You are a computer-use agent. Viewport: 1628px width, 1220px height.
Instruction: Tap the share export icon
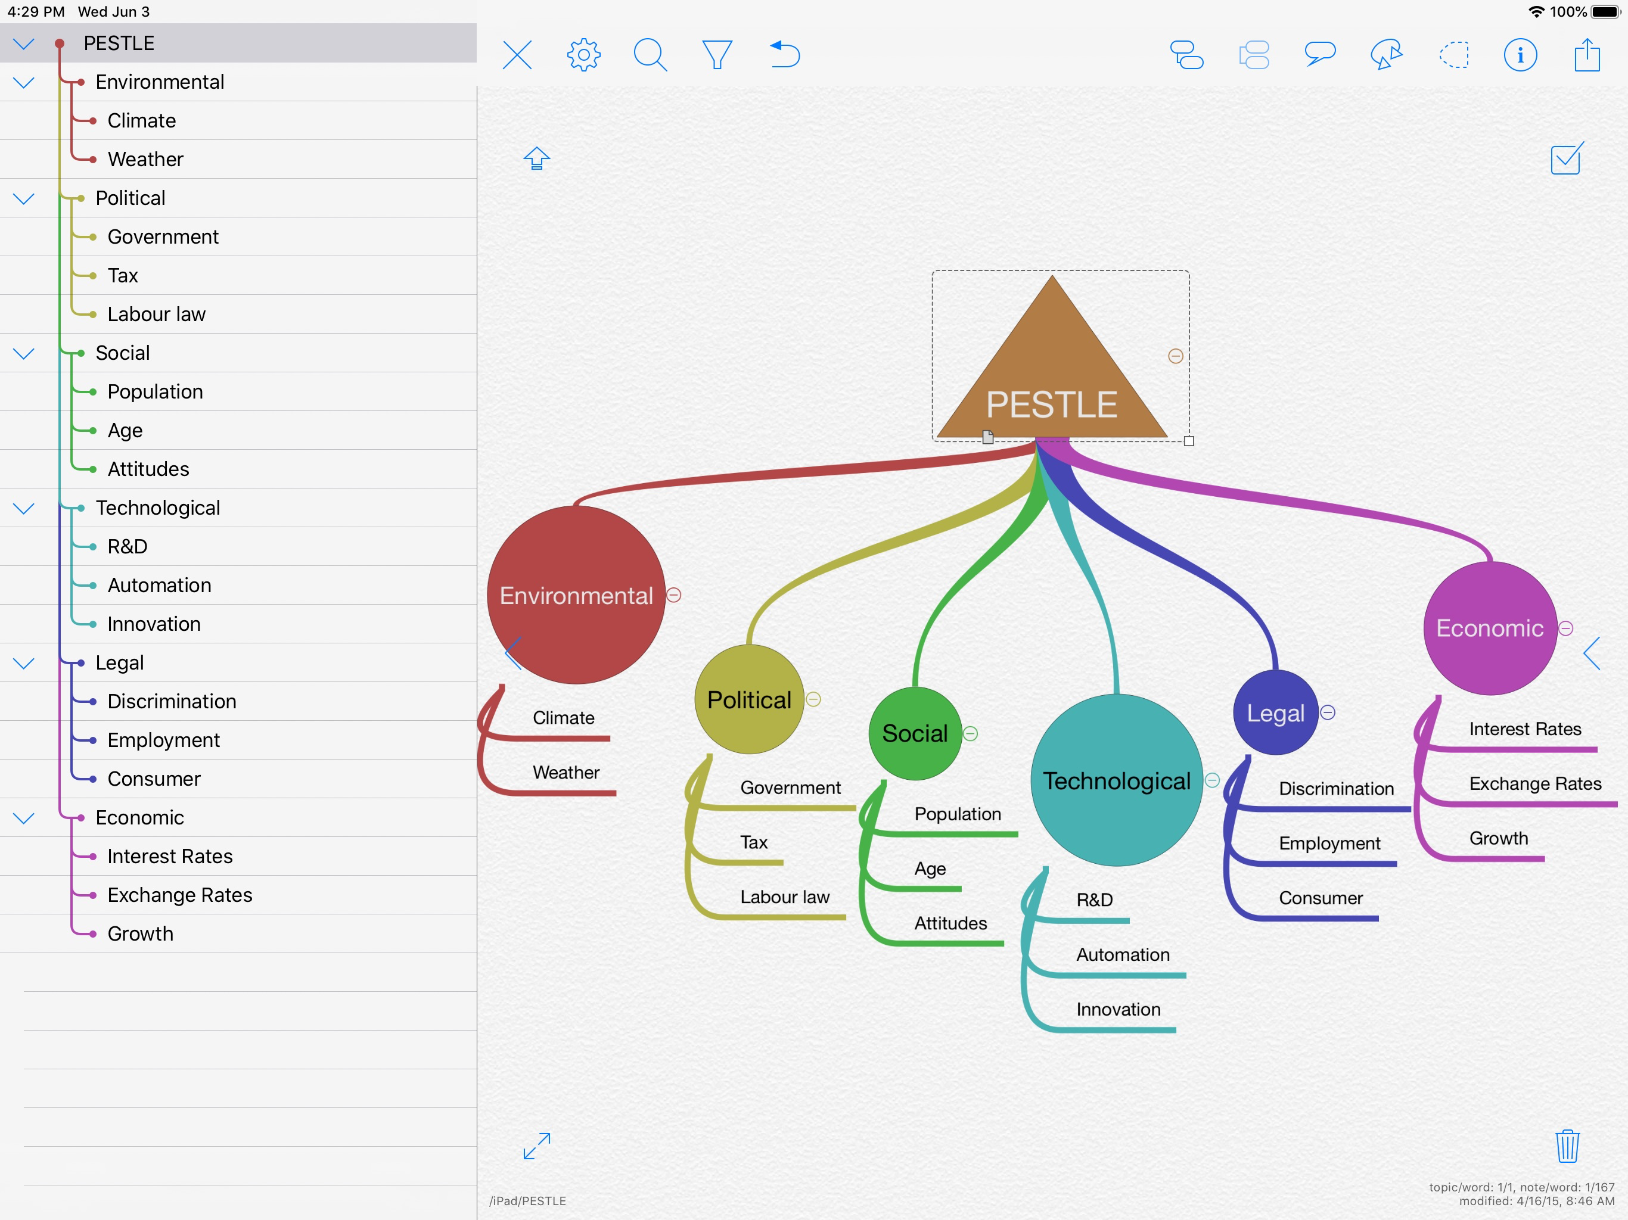(x=1587, y=55)
